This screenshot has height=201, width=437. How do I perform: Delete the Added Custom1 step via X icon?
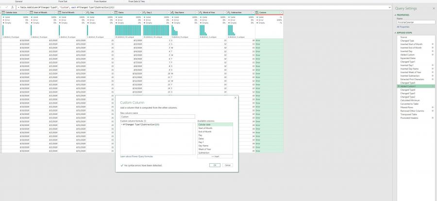399,87
